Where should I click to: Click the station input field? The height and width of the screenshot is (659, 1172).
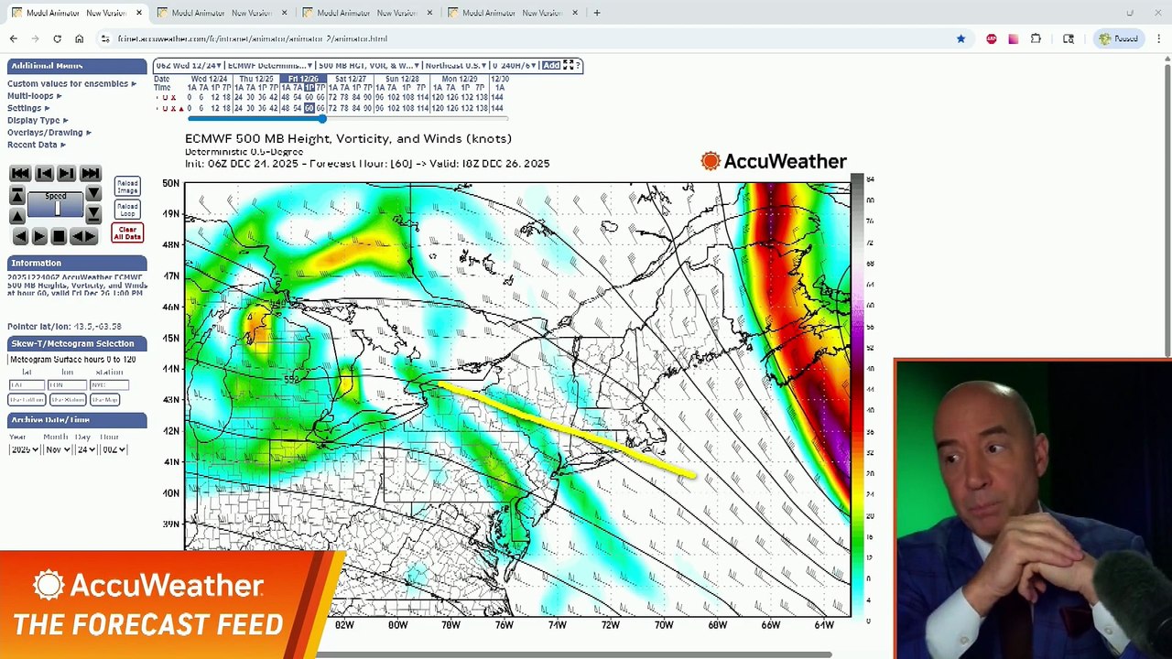point(108,385)
